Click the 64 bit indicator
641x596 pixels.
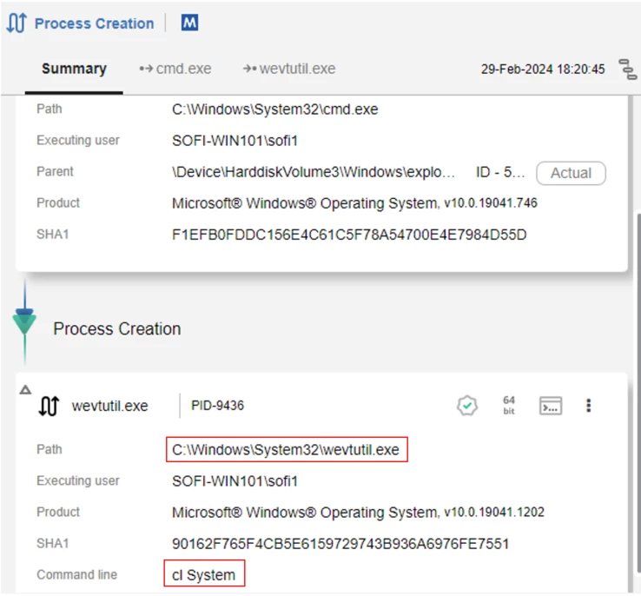pos(509,406)
